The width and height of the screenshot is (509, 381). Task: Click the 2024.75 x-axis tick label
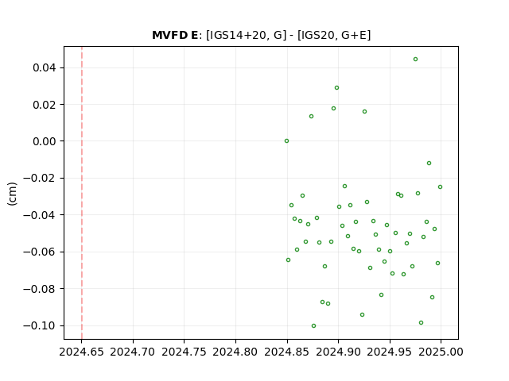click(x=184, y=352)
